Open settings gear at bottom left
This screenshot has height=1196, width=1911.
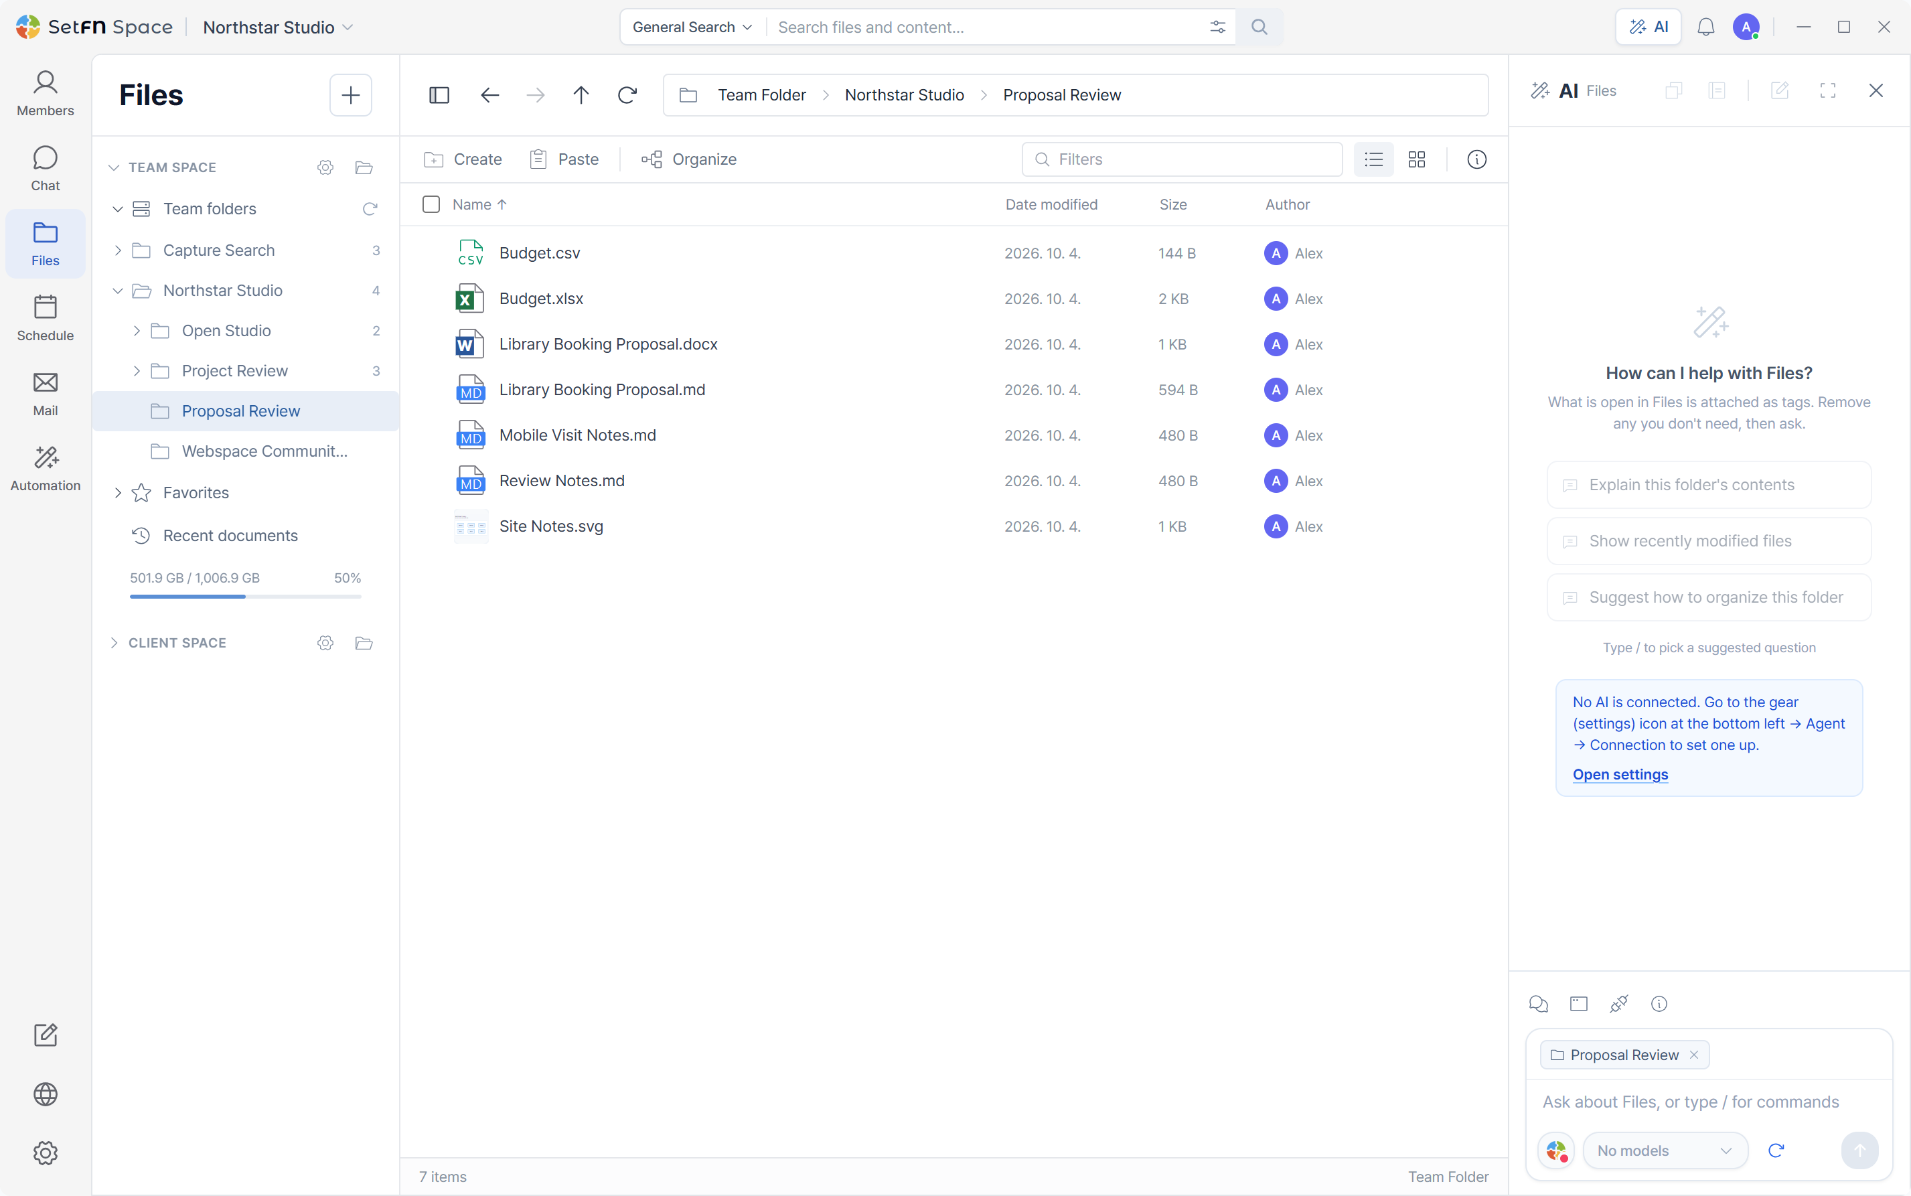45,1153
